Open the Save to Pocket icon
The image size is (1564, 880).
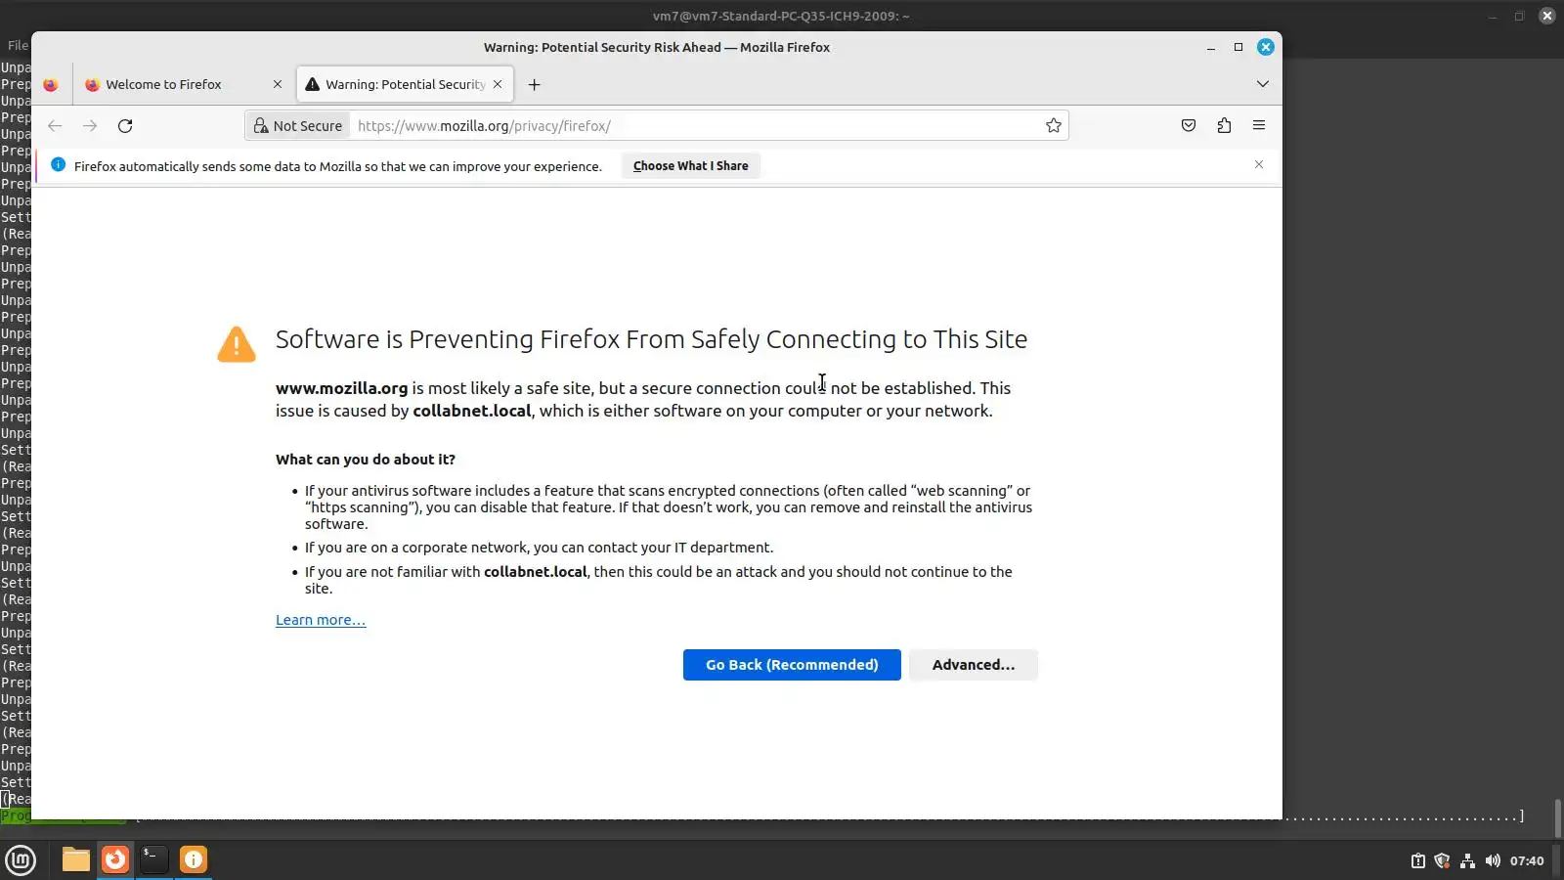pos(1188,126)
